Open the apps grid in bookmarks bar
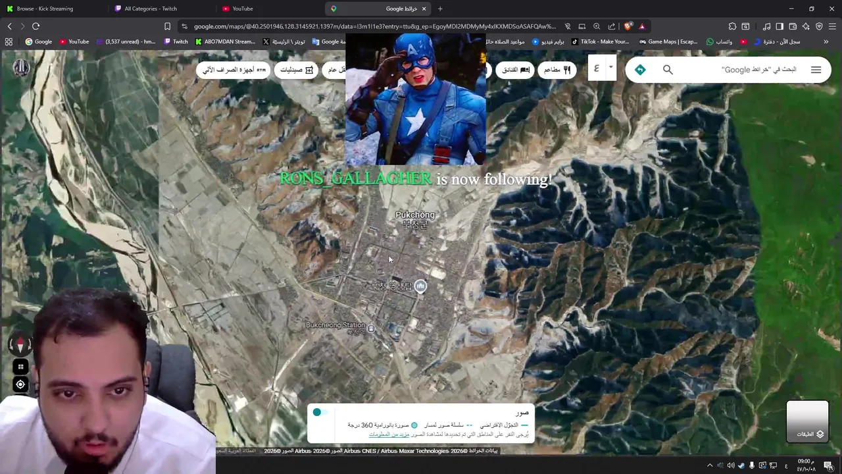The image size is (842, 474). [9, 41]
